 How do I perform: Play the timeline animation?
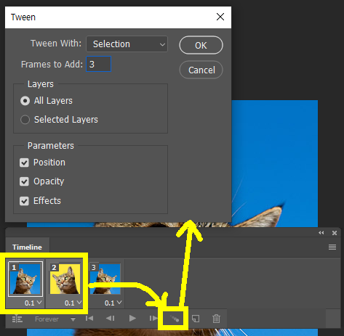(x=132, y=319)
